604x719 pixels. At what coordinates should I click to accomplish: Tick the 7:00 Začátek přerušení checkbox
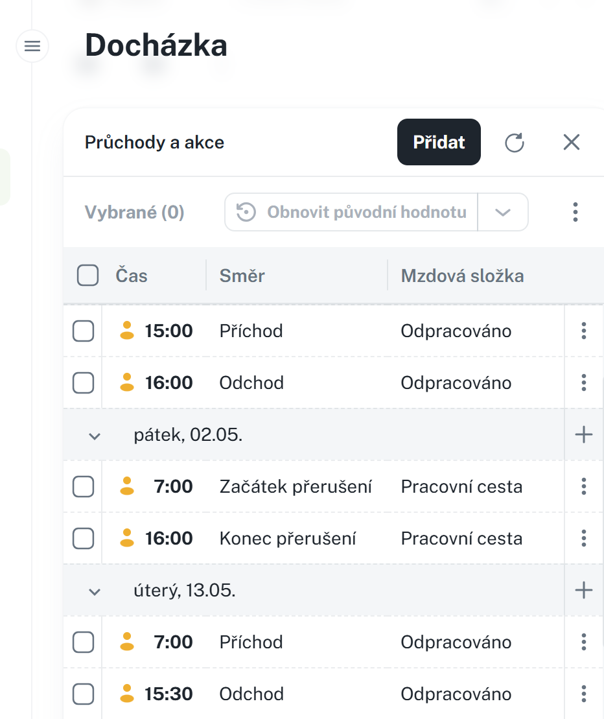tap(83, 487)
